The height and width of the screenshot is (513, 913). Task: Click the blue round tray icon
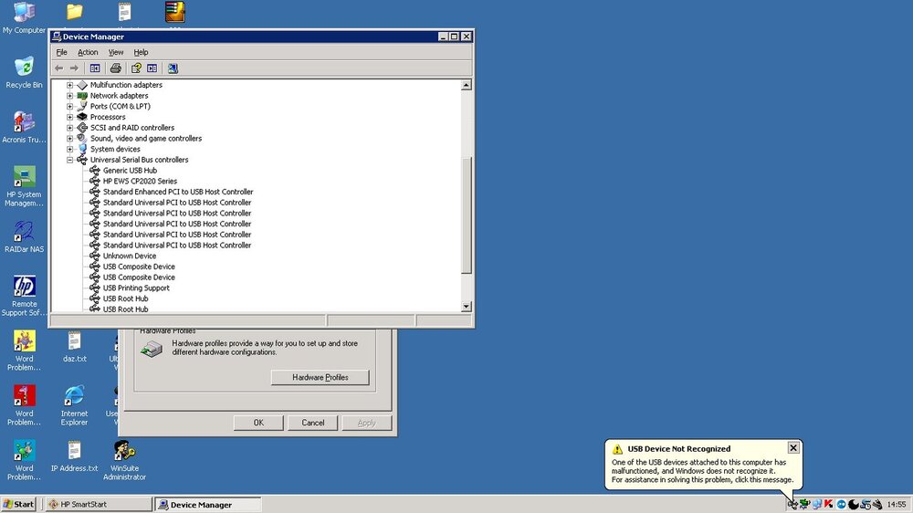pyautogui.click(x=841, y=504)
